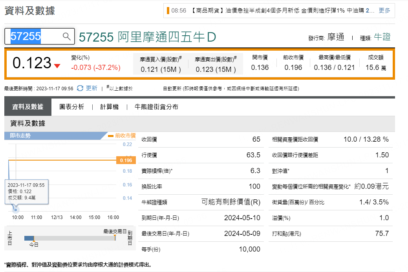
Task: Click the 10:00 label on the chart axis
Action: [x=18, y=217]
